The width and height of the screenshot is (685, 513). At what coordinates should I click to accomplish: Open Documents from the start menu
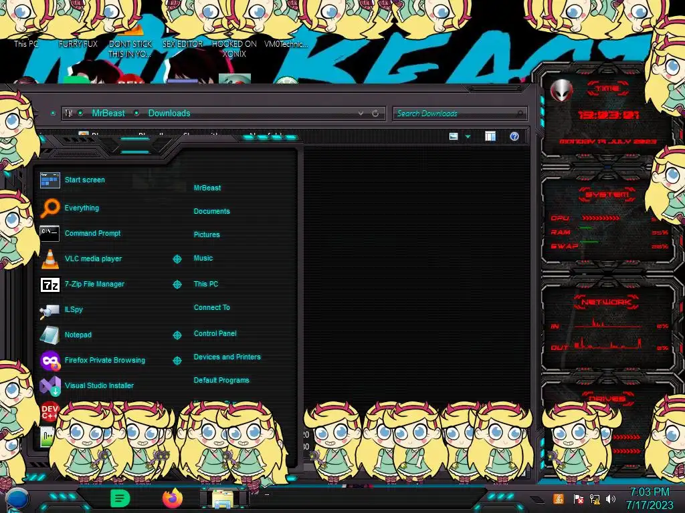pos(211,211)
